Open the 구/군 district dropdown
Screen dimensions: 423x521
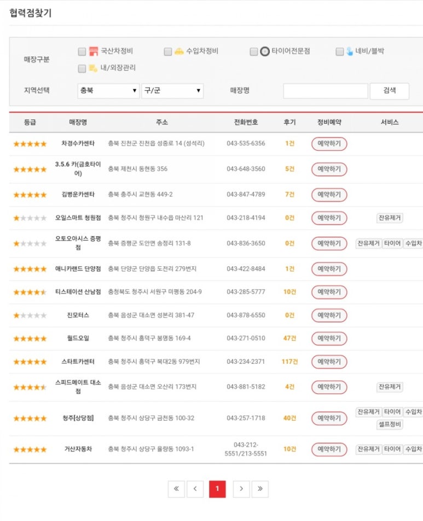coord(172,91)
